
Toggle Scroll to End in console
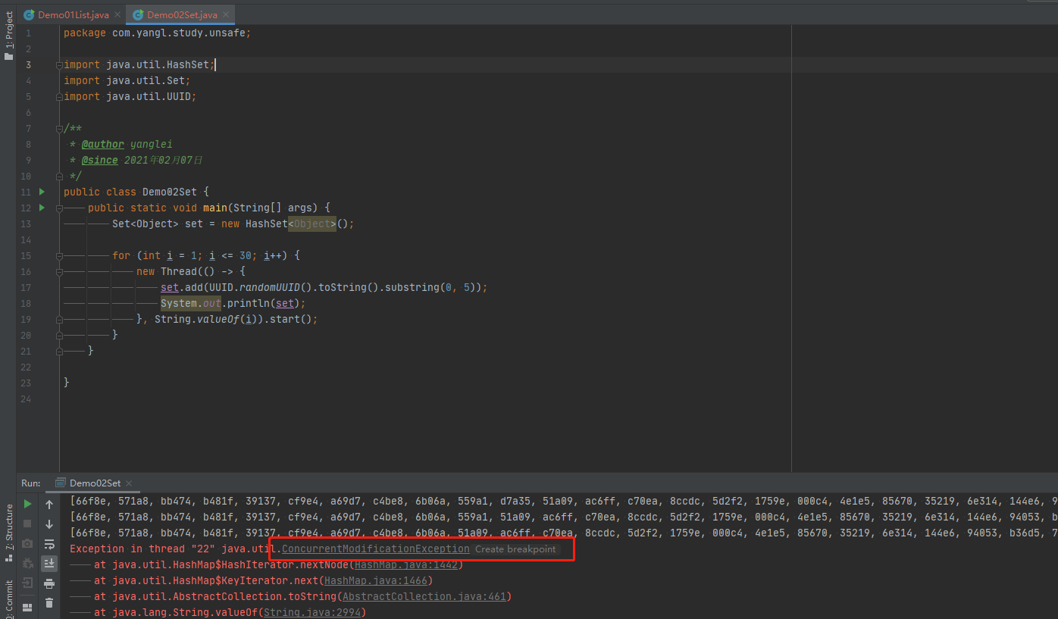(49, 563)
